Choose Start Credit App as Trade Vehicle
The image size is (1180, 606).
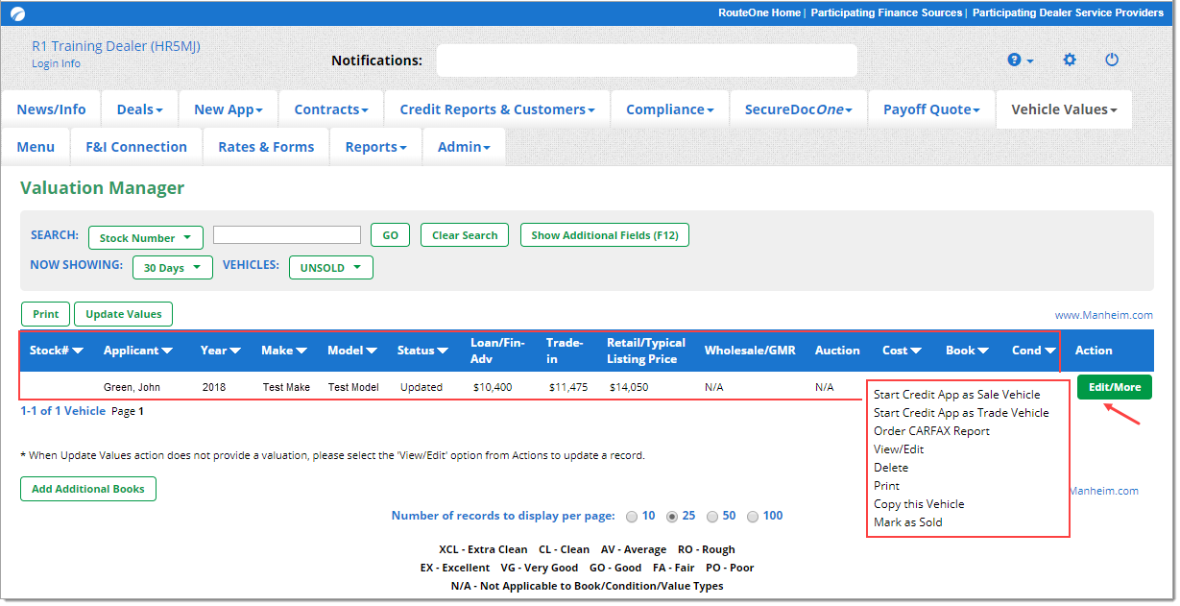[961, 413]
